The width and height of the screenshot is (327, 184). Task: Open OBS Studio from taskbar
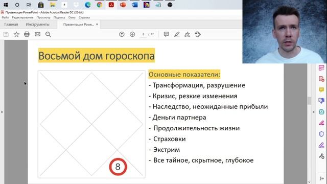[x=170, y=5]
